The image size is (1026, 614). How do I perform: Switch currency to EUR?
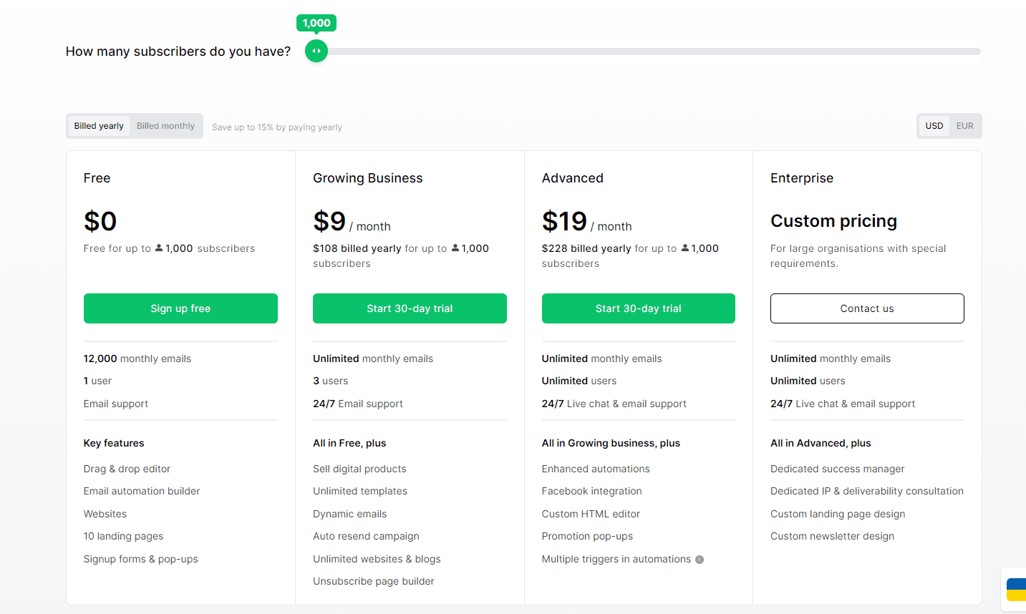coord(964,125)
